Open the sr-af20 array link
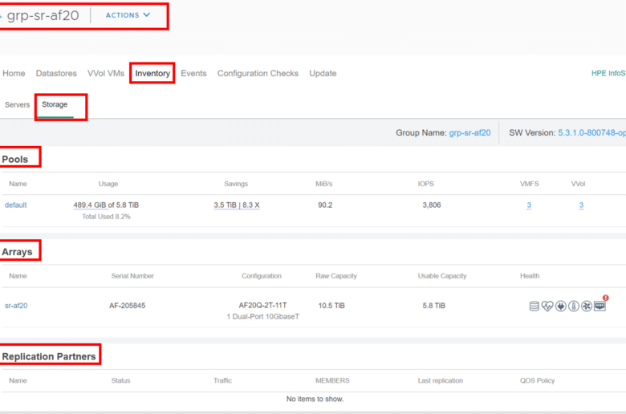626x414 pixels. (16, 306)
